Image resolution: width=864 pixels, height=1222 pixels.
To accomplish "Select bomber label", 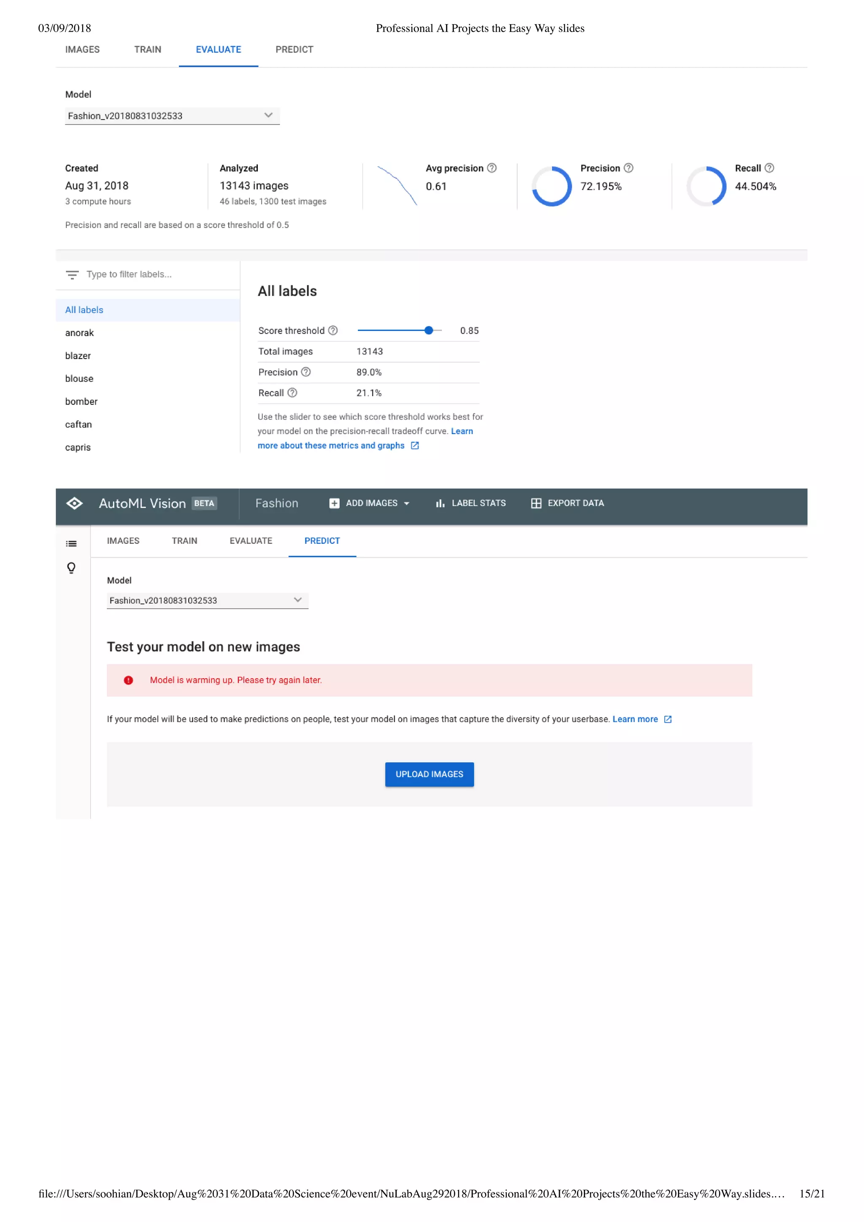I will tap(81, 402).
